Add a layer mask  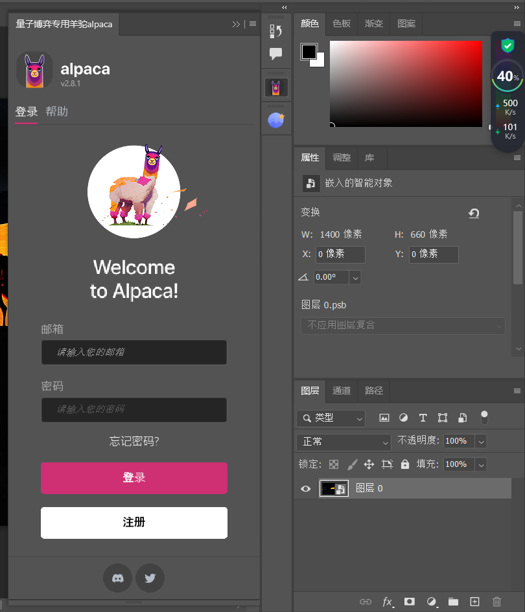coord(410,602)
